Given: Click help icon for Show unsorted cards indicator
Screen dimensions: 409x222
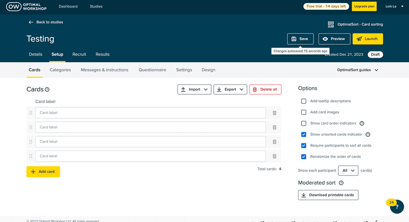Looking at the screenshot, I should tap(368, 135).
